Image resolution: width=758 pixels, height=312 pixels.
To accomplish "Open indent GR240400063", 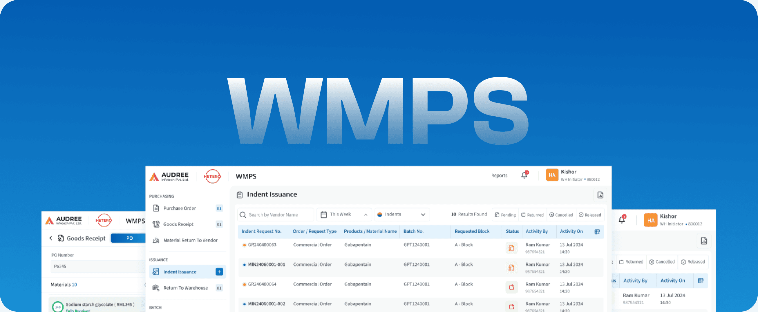I will pyautogui.click(x=262, y=245).
